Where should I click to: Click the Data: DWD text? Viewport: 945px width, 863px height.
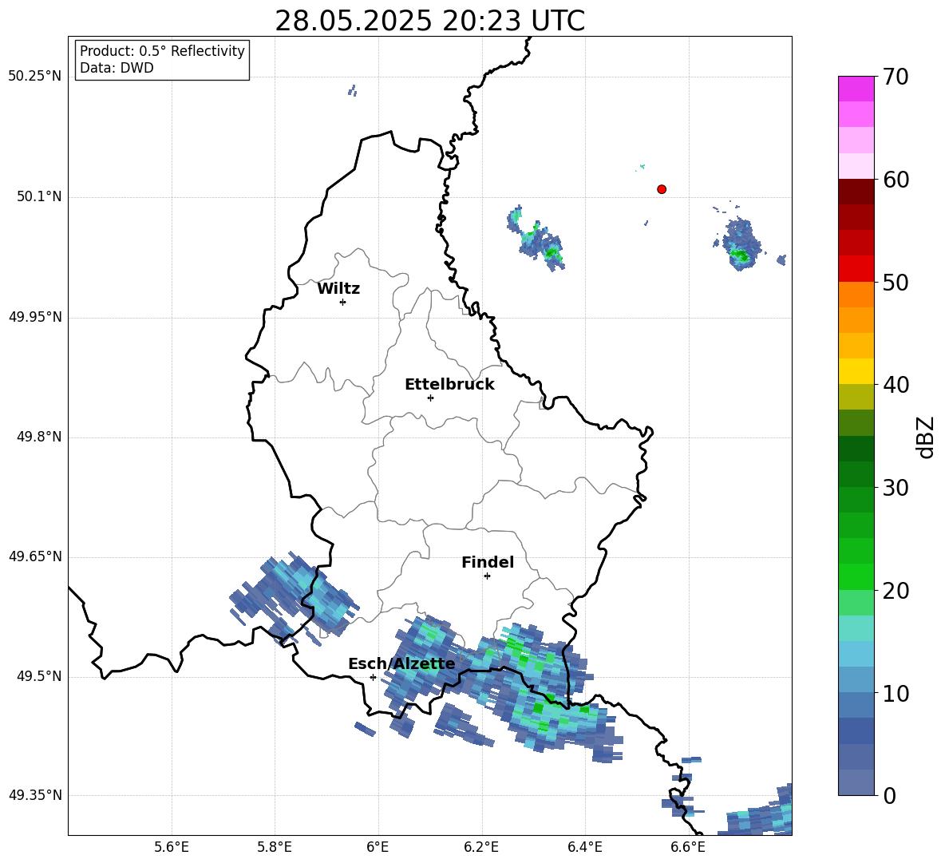pos(117,68)
